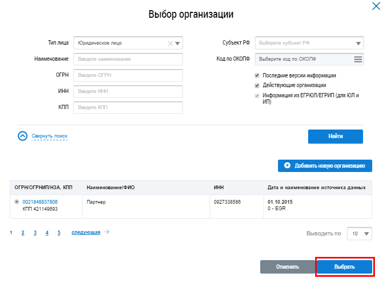
Task: Expand the Субъект РФ dropdown
Action: point(359,44)
